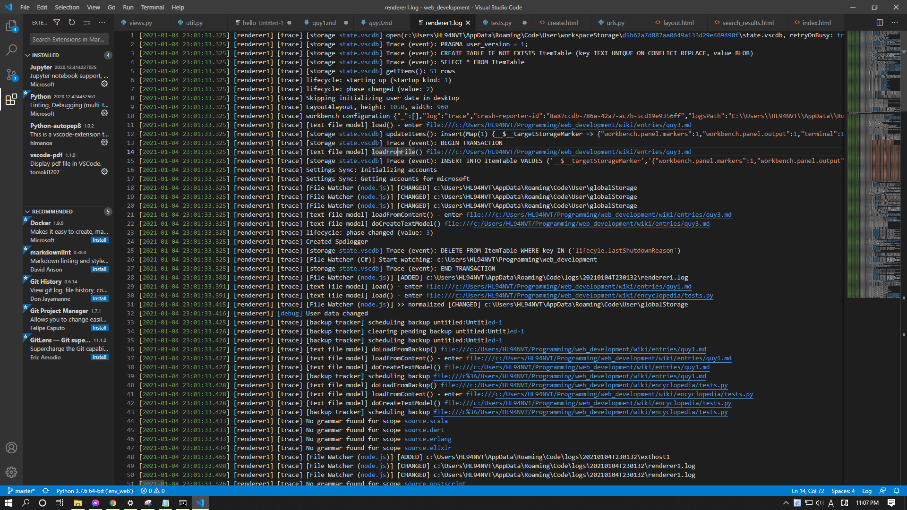907x510 pixels.
Task: Open the Python extension manage gear
Action: (104, 113)
